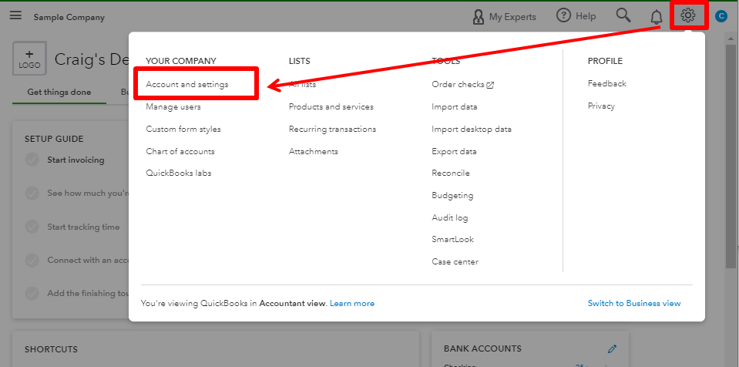
Task: Click the gear settings icon
Action: (x=688, y=15)
